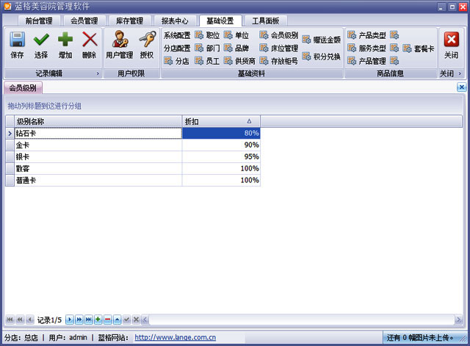Jump to last record in navigator
Image resolution: width=470 pixels, height=346 pixels.
click(x=89, y=320)
